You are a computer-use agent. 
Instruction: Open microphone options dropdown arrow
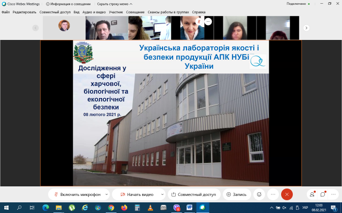pos(106,194)
